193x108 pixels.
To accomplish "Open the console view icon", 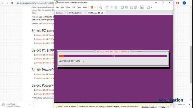I will click(142, 7).
